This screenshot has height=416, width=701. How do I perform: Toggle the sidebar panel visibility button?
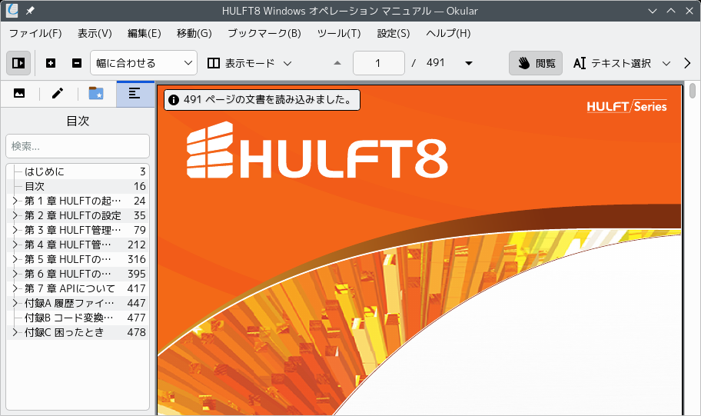(18, 63)
